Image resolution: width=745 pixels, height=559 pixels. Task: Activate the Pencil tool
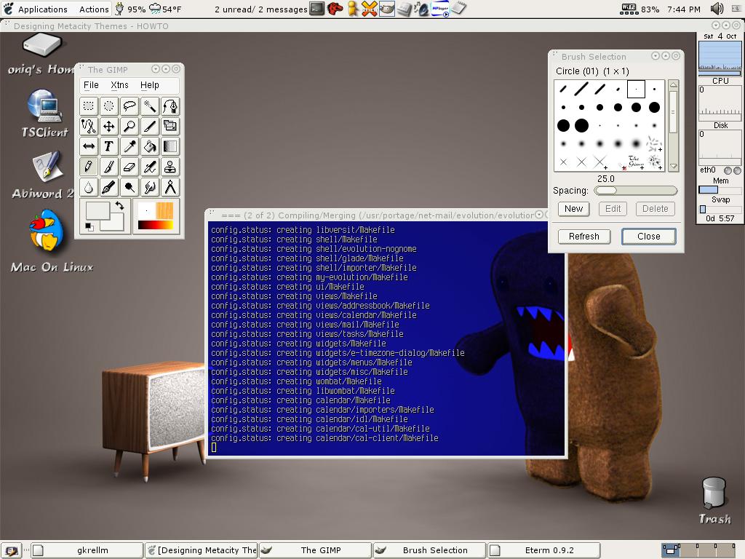coord(89,167)
